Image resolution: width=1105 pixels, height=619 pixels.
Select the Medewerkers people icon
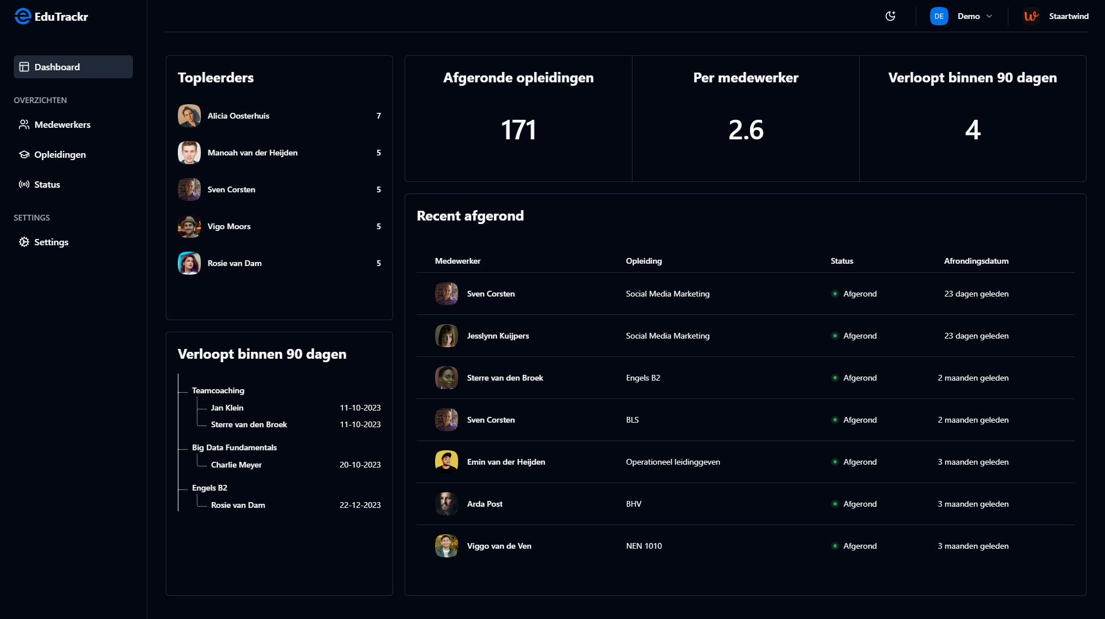tap(24, 124)
